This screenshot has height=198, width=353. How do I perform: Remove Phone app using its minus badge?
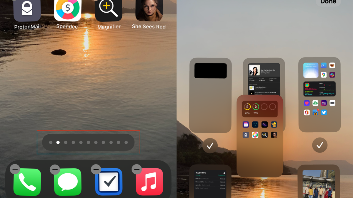(x=15, y=169)
